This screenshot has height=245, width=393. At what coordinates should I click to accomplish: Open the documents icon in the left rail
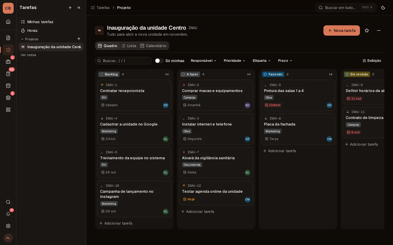tap(8, 38)
